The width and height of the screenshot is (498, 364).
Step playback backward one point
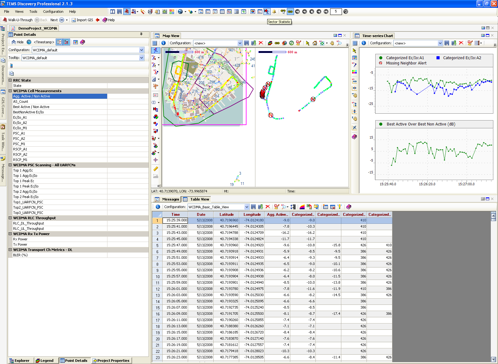click(x=305, y=12)
